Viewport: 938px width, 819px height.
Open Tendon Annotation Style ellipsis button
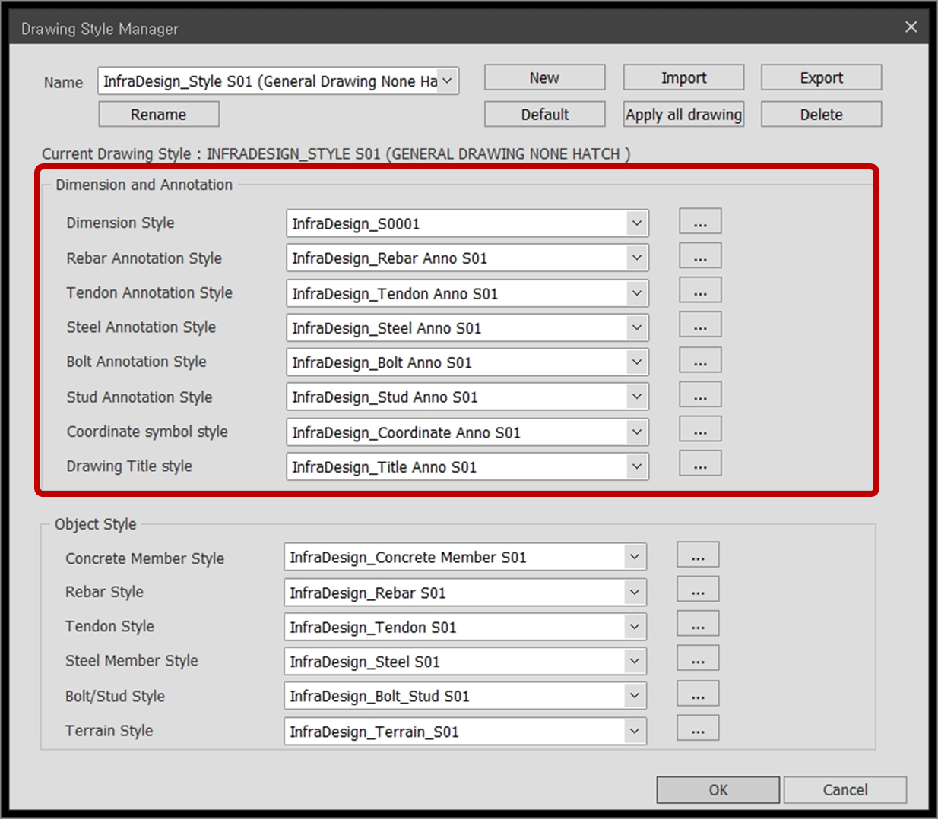click(700, 290)
